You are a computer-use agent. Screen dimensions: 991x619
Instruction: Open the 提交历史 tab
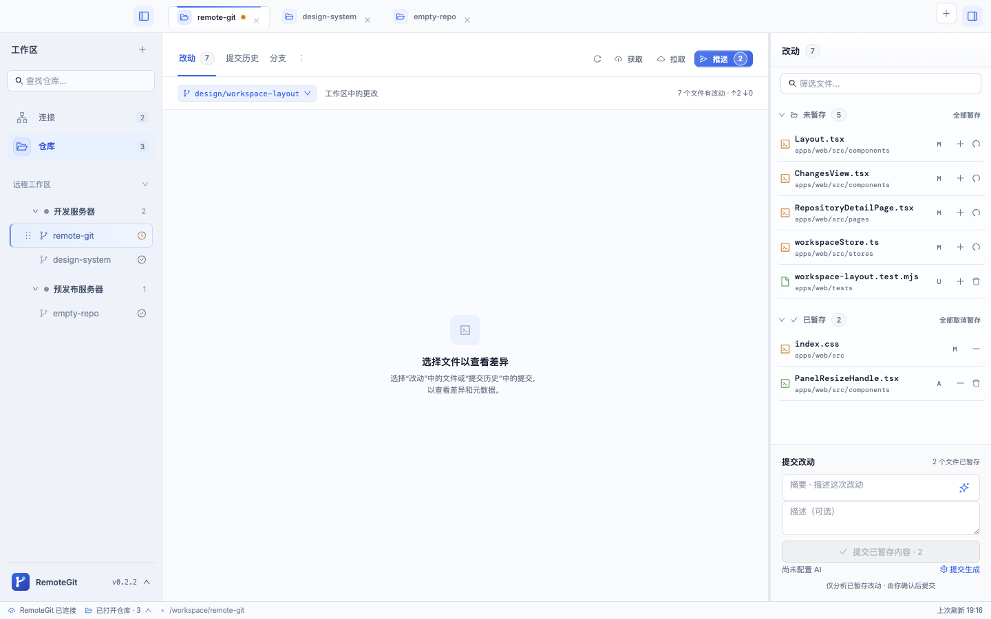pos(242,58)
